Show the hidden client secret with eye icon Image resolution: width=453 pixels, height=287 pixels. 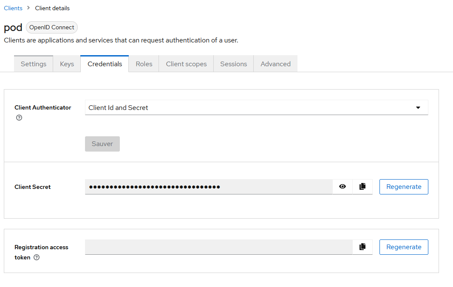(x=343, y=186)
